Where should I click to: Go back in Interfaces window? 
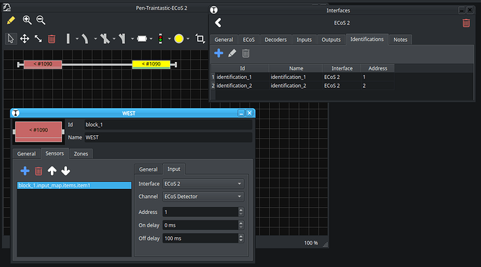(x=218, y=23)
